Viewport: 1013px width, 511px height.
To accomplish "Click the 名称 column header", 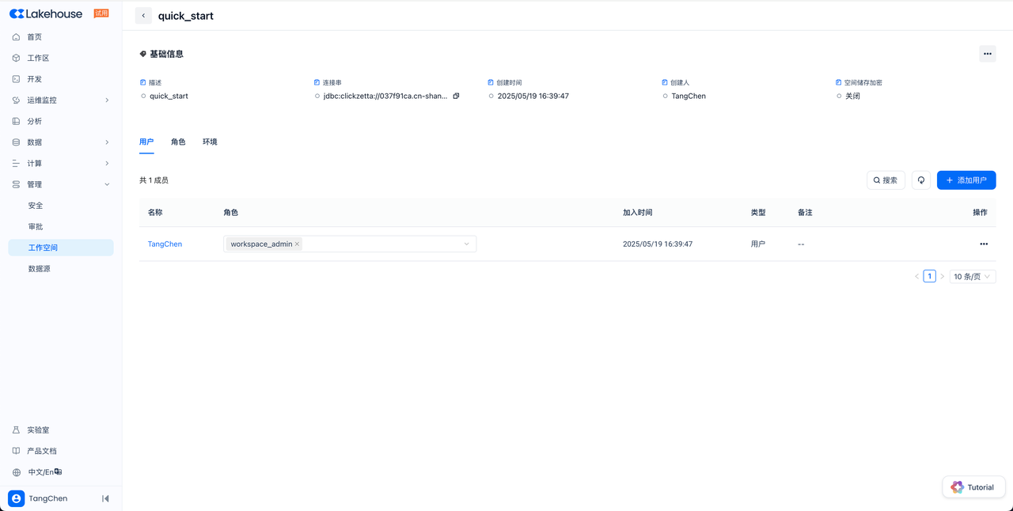I will 155,213.
